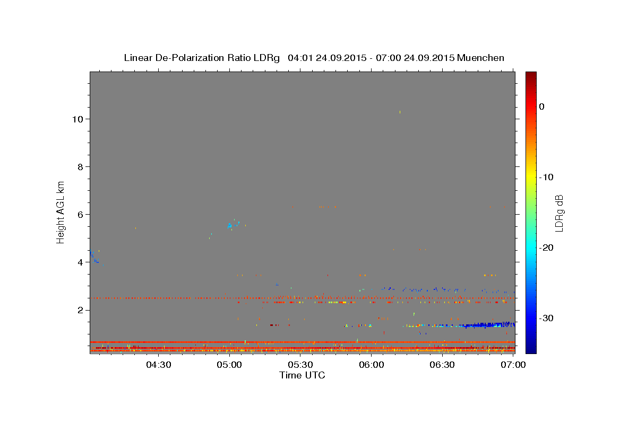
Task: Click the colorbar value '-20'
Action: coord(547,248)
